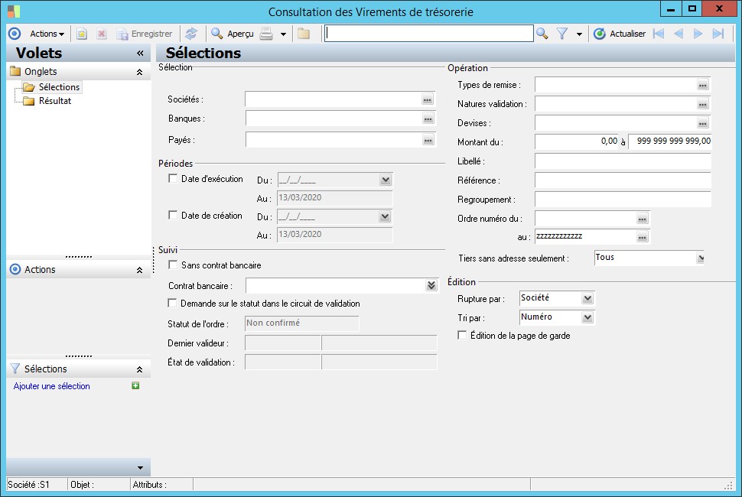Check the Sans contrat bancaire option

click(x=173, y=265)
